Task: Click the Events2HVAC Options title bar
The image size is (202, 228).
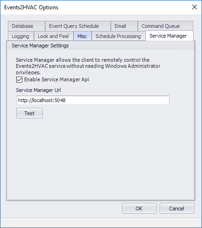Action: [x=93, y=7]
